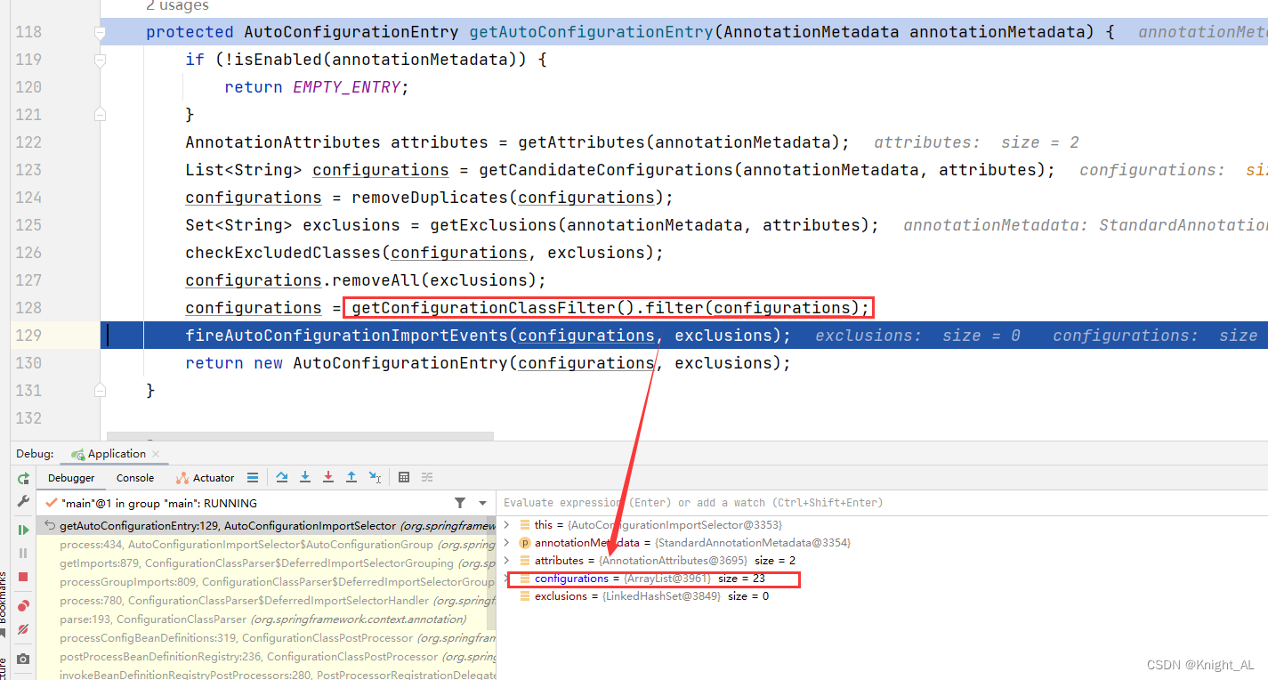Screen dimensions: 1268x680
Task: Run to cursor icon
Action: point(375,478)
